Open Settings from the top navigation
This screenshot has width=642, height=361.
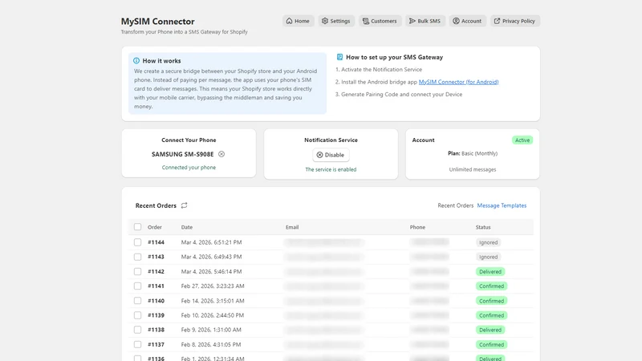[336, 21]
